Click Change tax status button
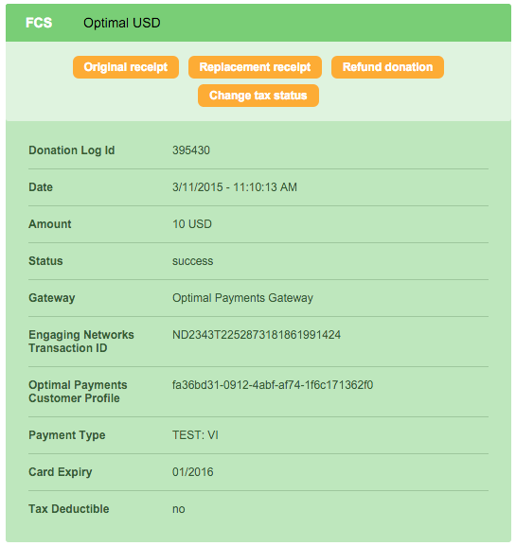Image resolution: width=516 pixels, height=546 pixels. tap(258, 96)
